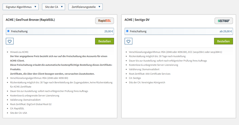Open the Signatur Algorithmus dropdown
Image resolution: width=239 pixels, height=125 pixels.
coord(21,7)
